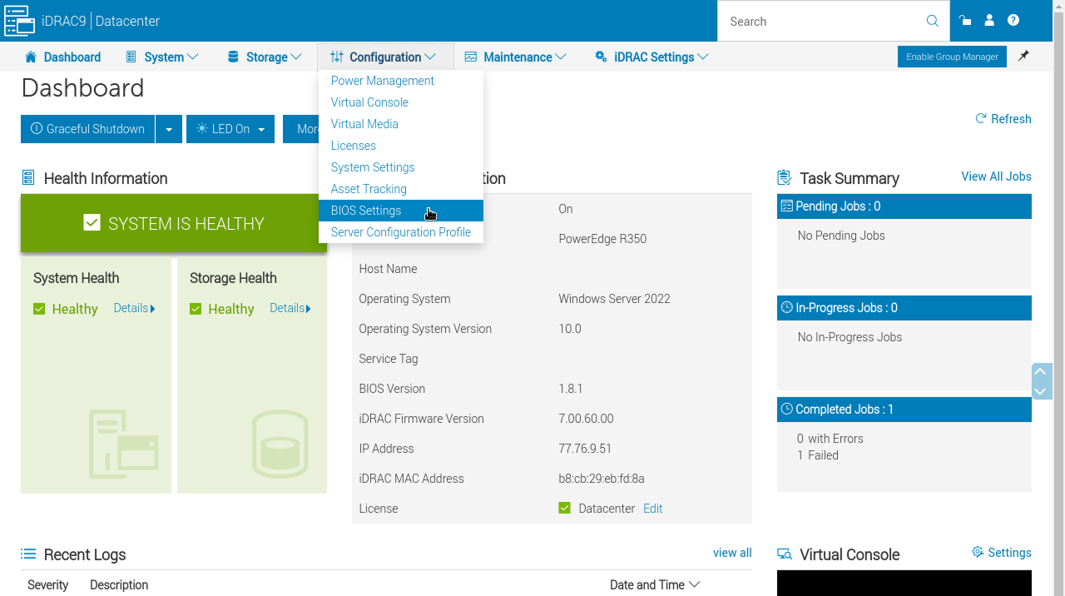Click the Severity column header
The image size is (1065, 596).
point(47,585)
